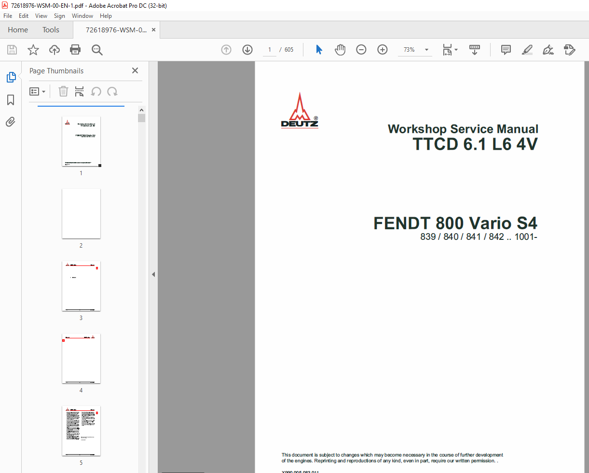
Task: Bookmark this file with the star icon
Action: [33, 50]
